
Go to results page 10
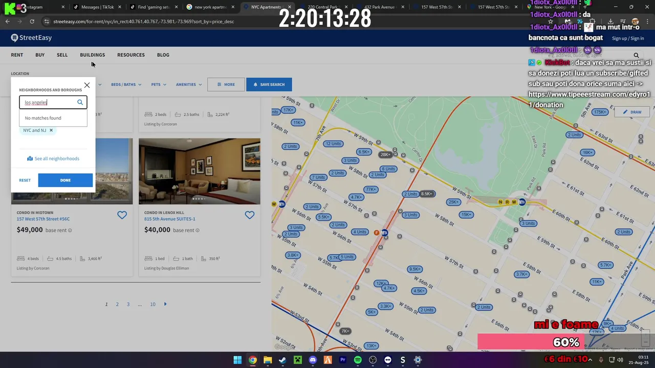[x=152, y=304]
